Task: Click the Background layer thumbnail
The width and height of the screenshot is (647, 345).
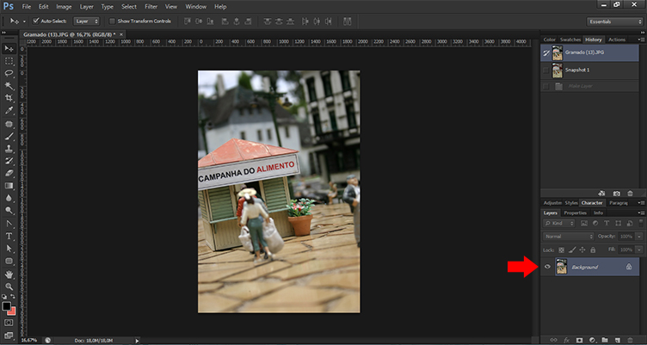Action: pyautogui.click(x=562, y=268)
